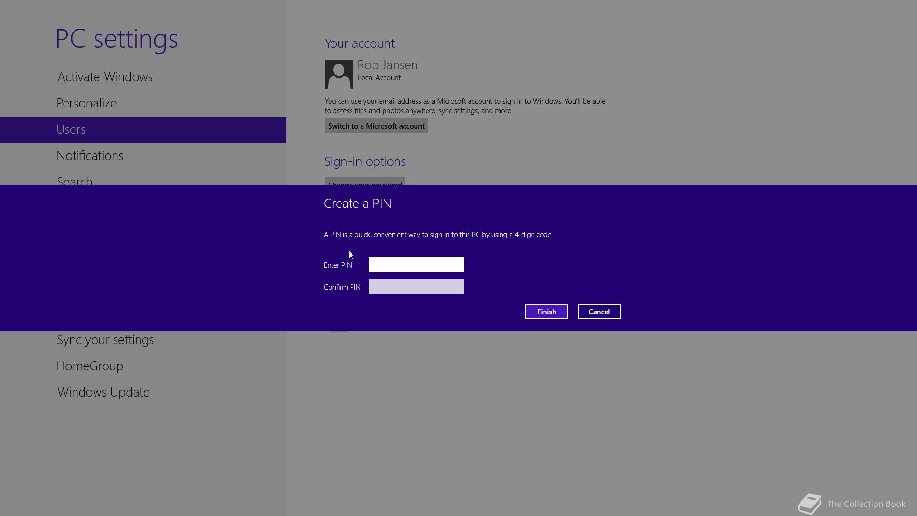This screenshot has width=917, height=516.
Task: Click the Create a PIN title
Action: [x=358, y=204]
